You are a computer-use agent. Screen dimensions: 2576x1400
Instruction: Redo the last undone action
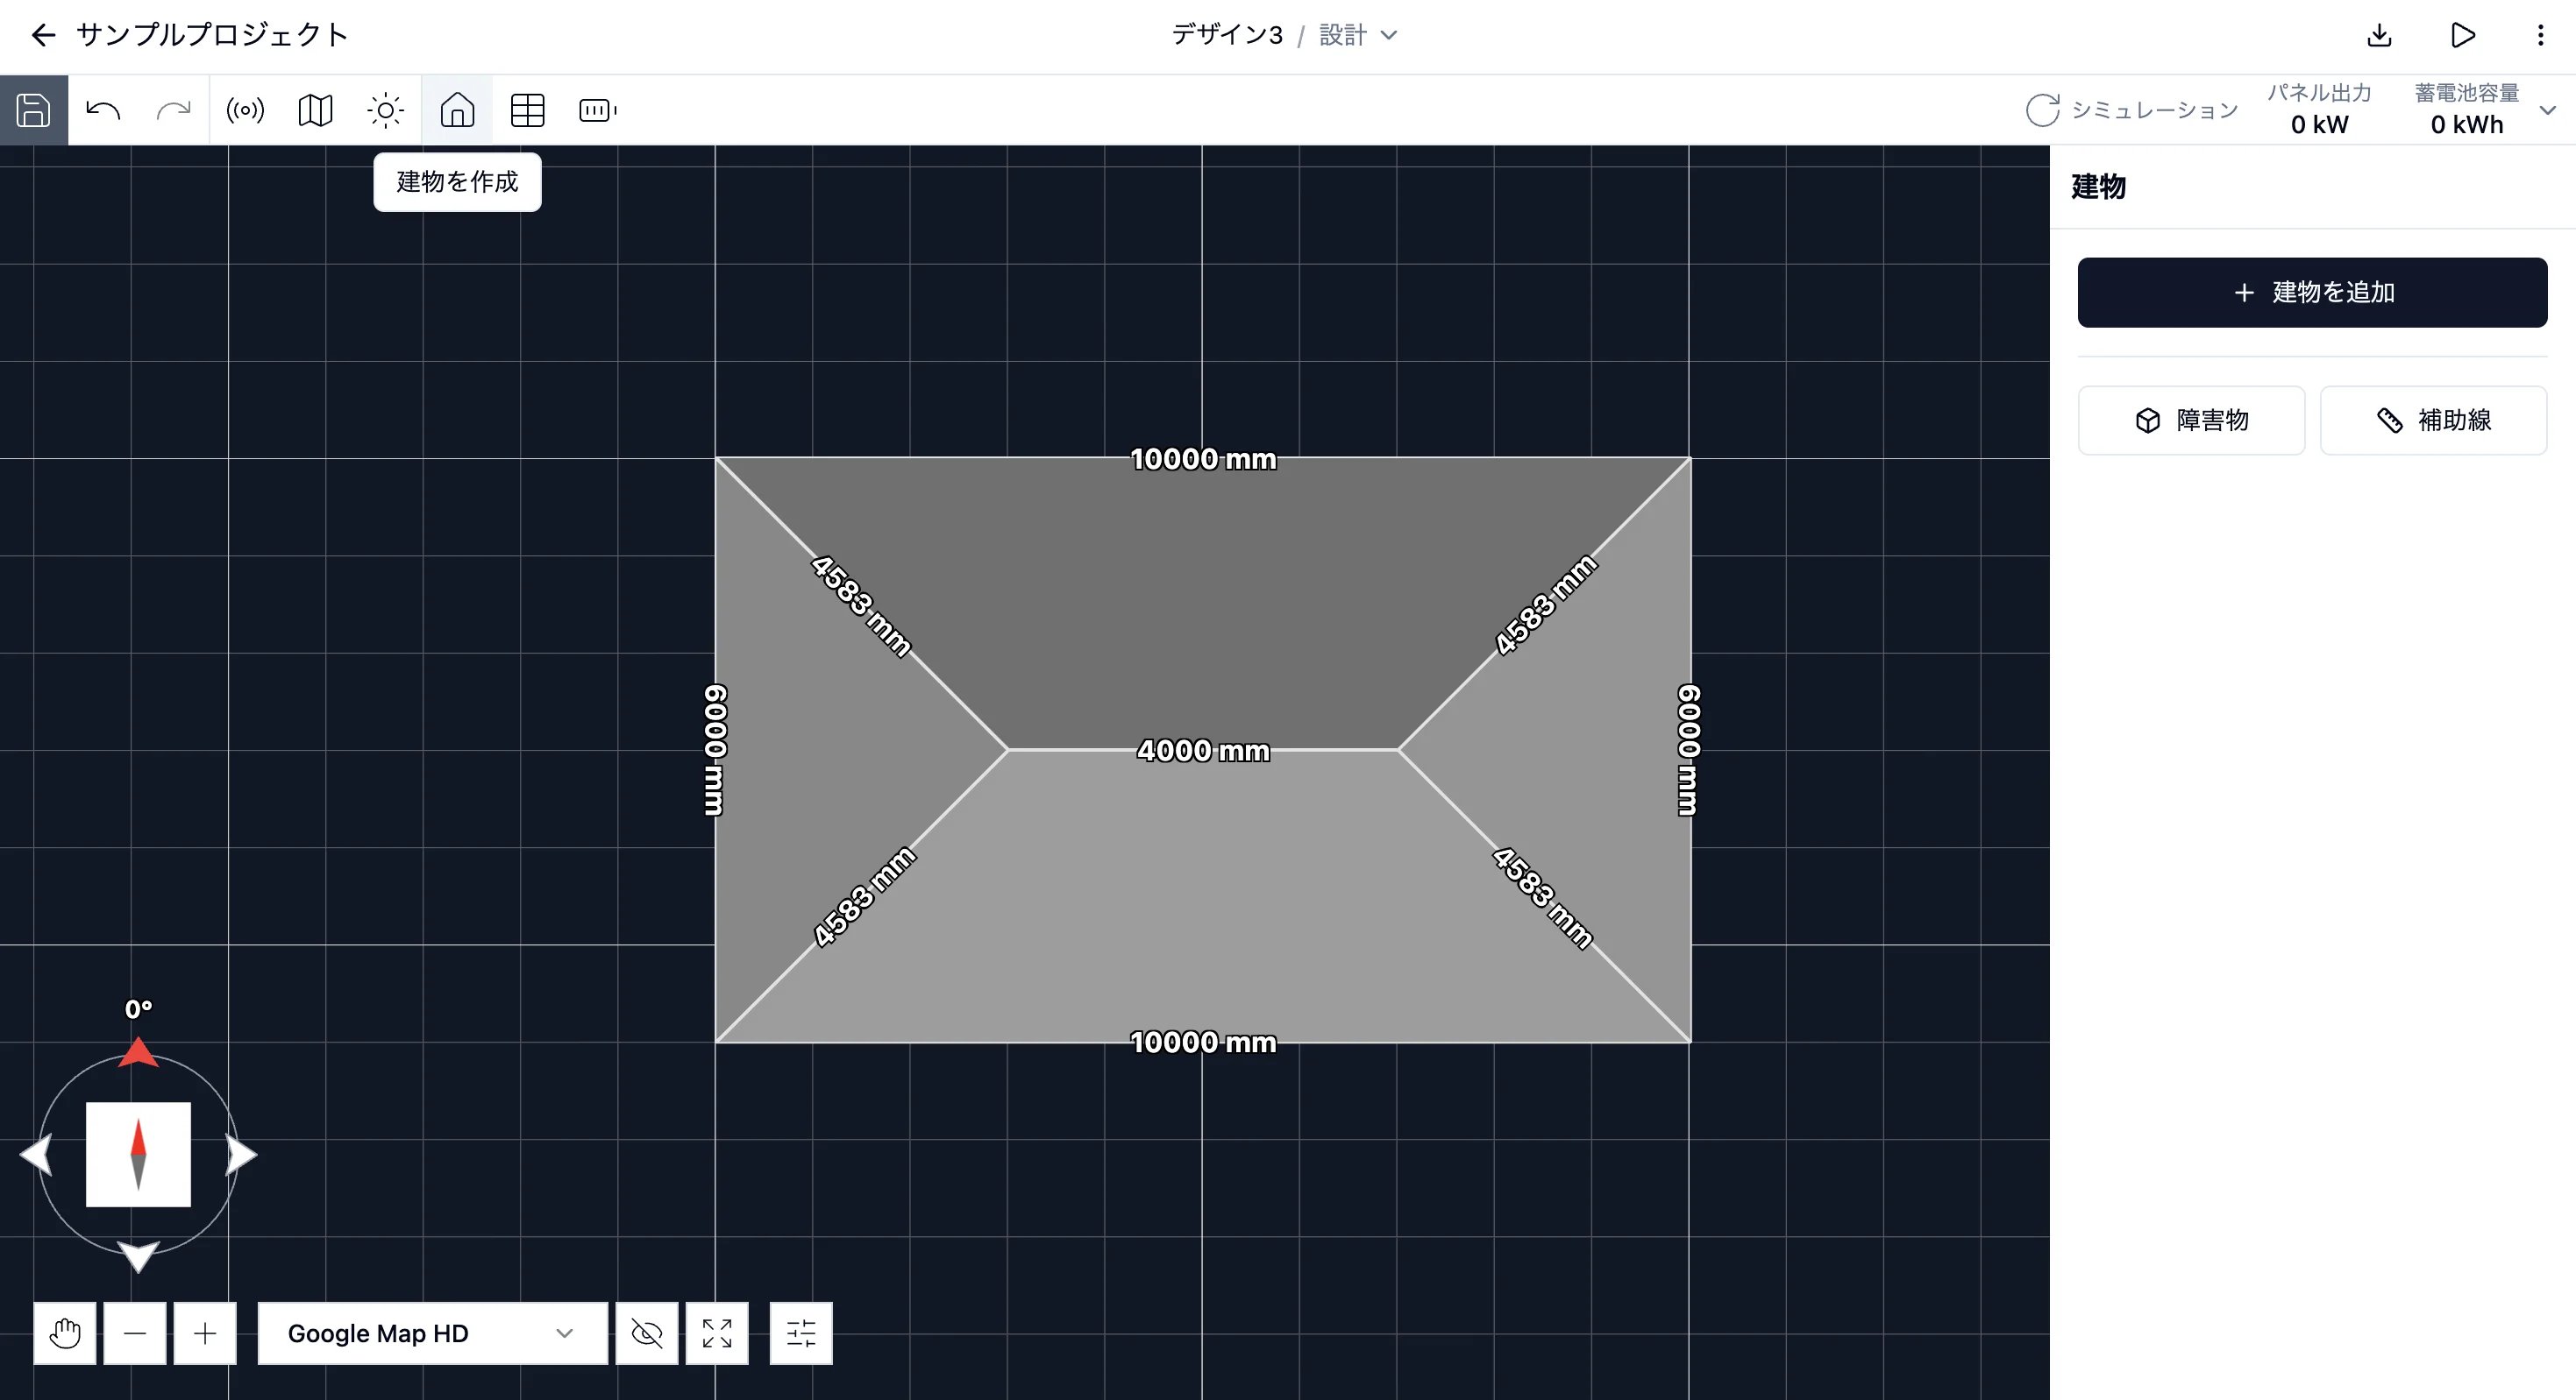pos(173,110)
